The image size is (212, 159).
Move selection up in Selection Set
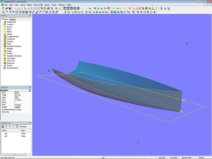pyautogui.click(x=6, y=126)
